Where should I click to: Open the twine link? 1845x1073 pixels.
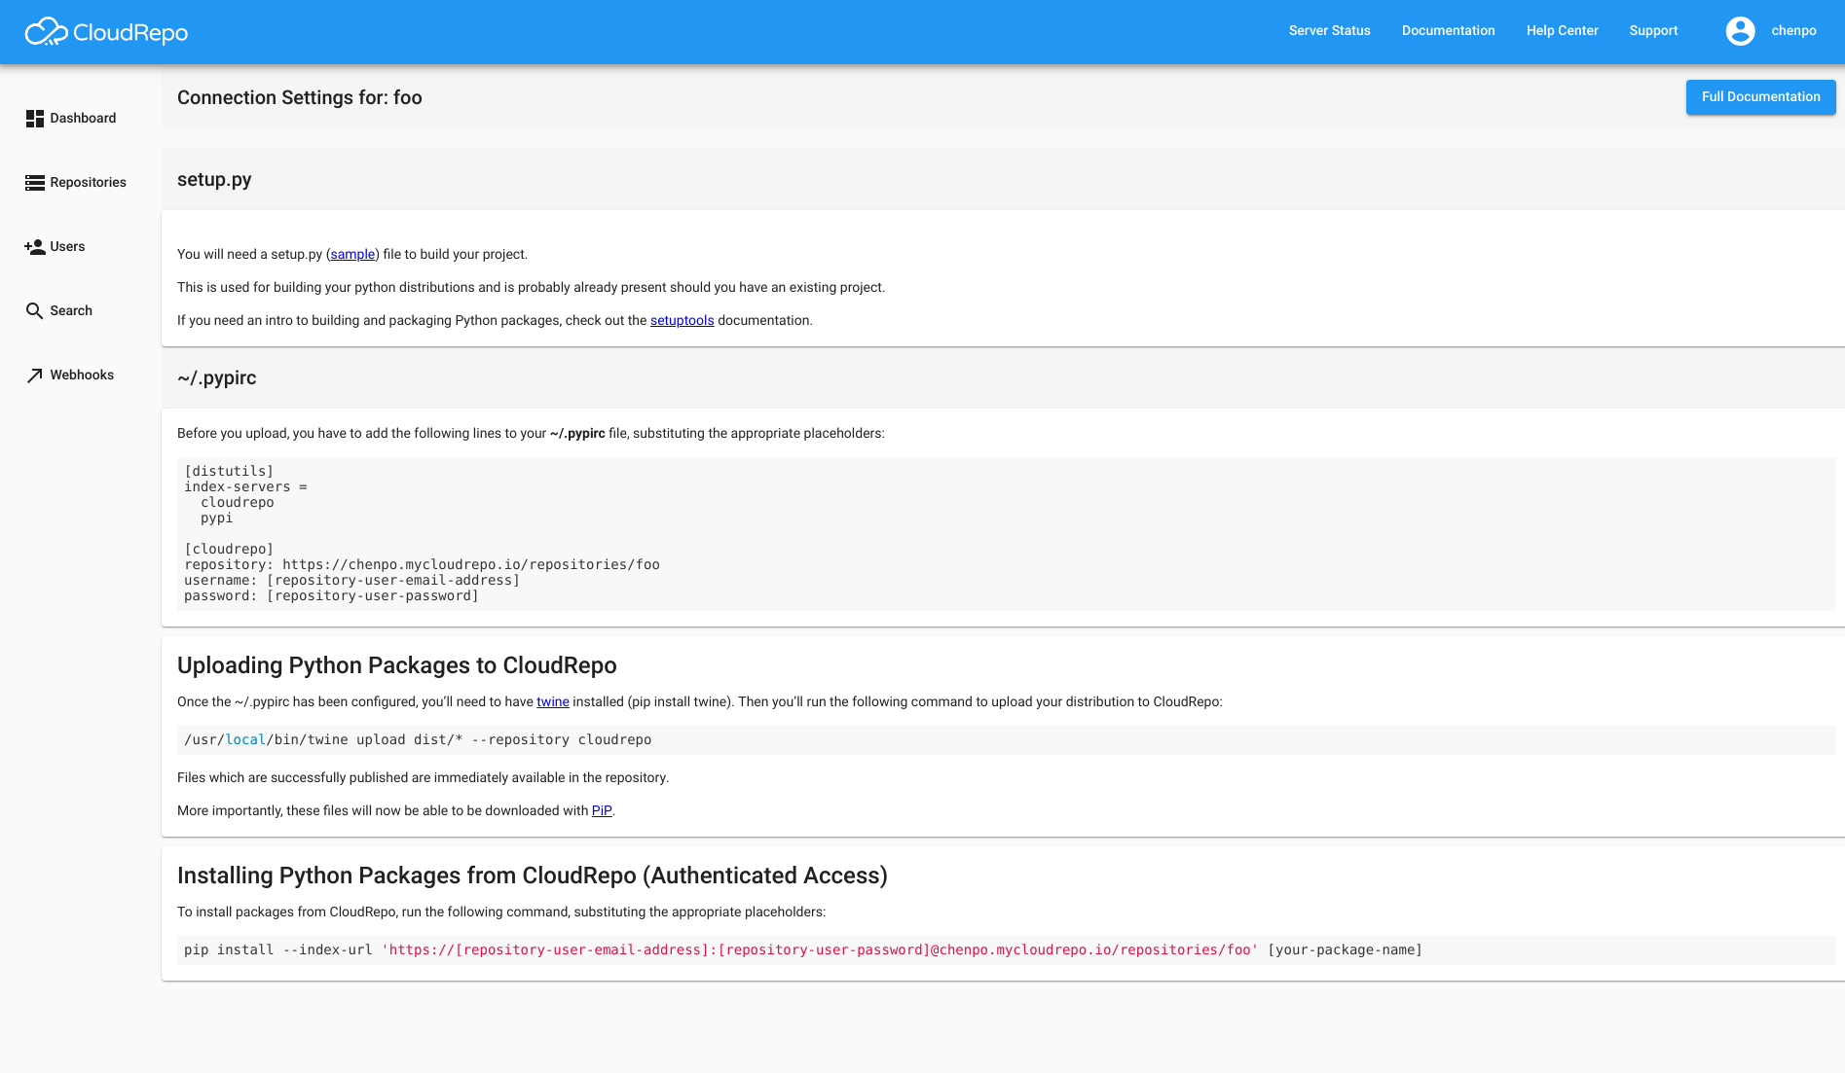coord(552,702)
